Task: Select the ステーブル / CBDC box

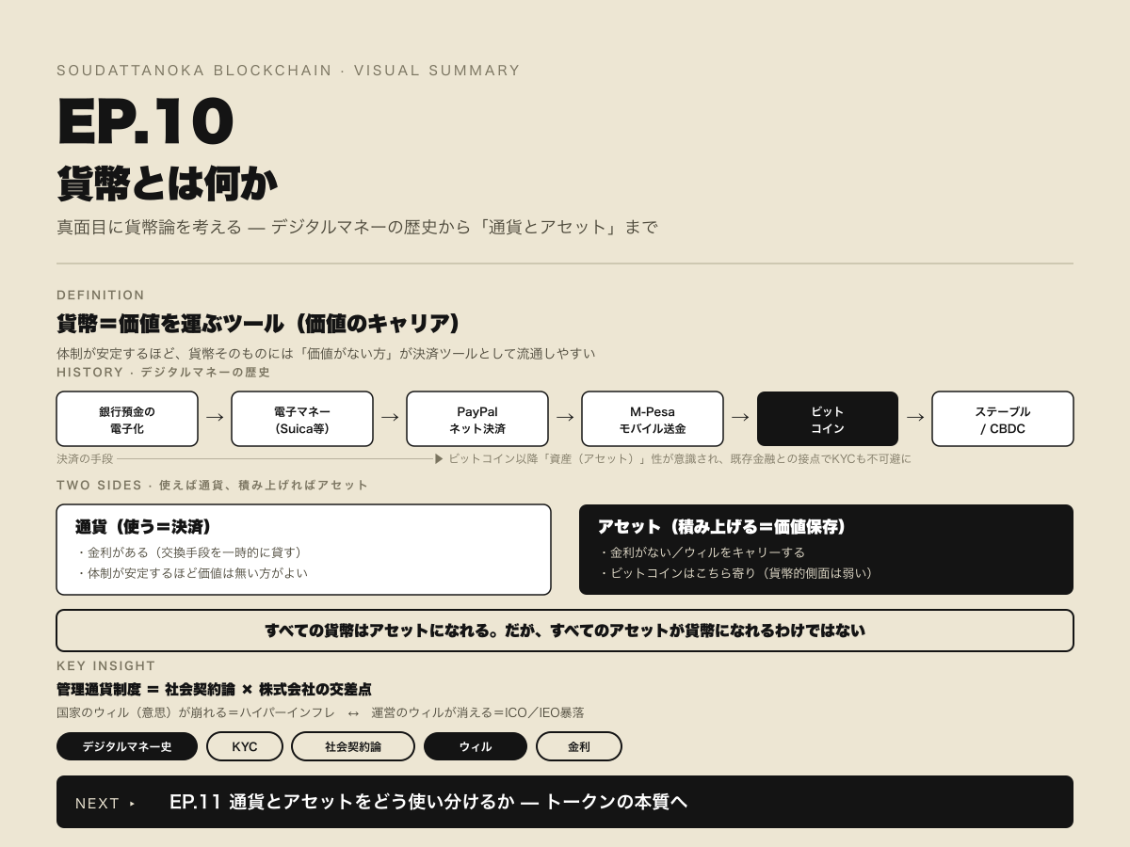Action: pyautogui.click(x=1003, y=419)
